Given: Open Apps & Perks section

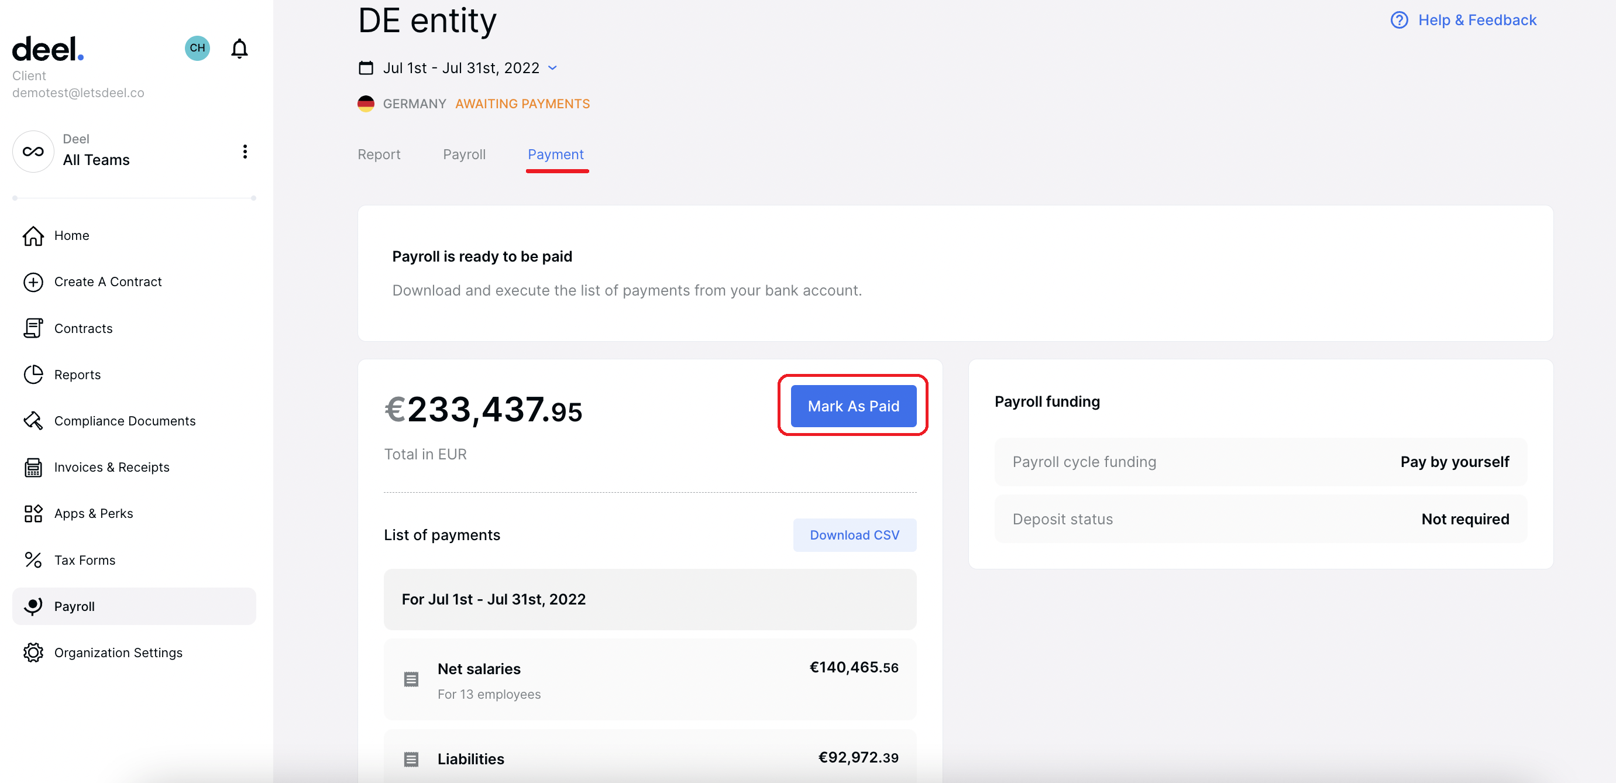Looking at the screenshot, I should [x=93, y=513].
